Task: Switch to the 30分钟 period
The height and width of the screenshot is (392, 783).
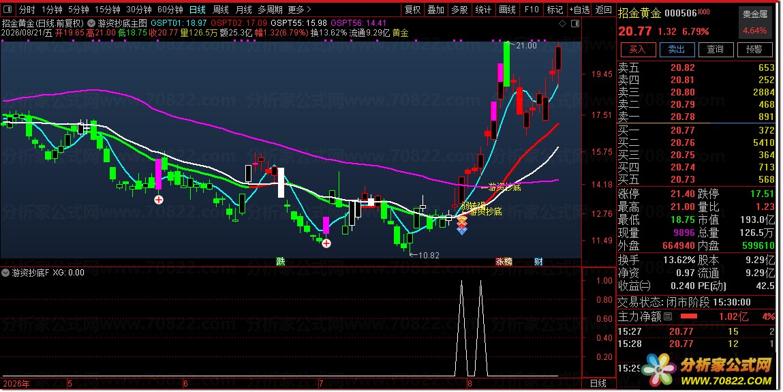Action: click(139, 10)
